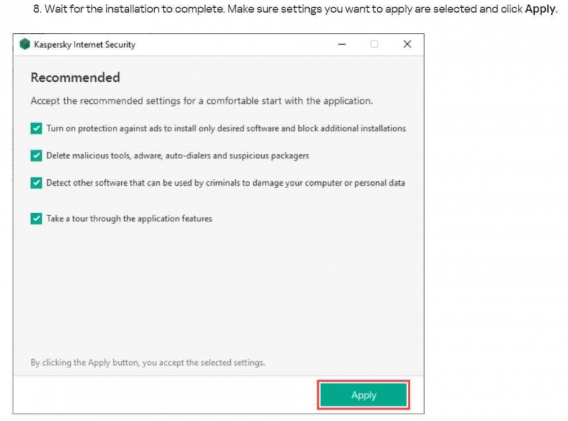Screen dimensions: 568x421
Task: Click the 'Accept the recommended settings' description
Action: (202, 100)
